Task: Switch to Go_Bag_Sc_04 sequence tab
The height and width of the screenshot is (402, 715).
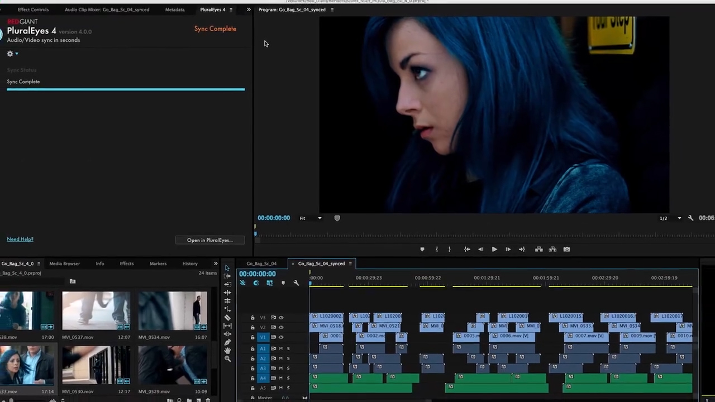Action: pyautogui.click(x=261, y=264)
